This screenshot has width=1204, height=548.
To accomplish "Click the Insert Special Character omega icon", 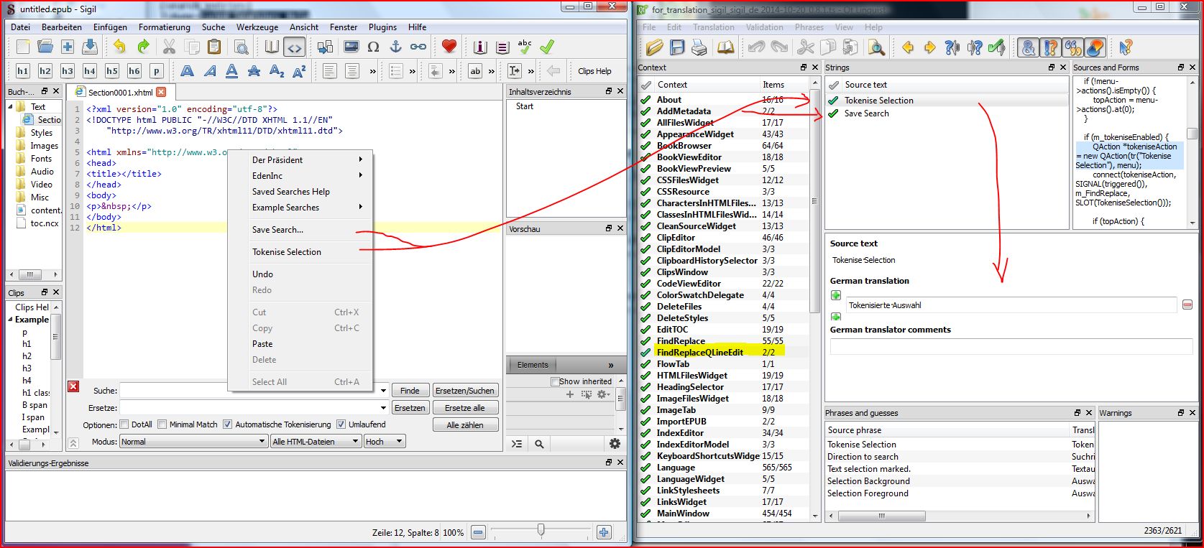I will click(x=373, y=47).
